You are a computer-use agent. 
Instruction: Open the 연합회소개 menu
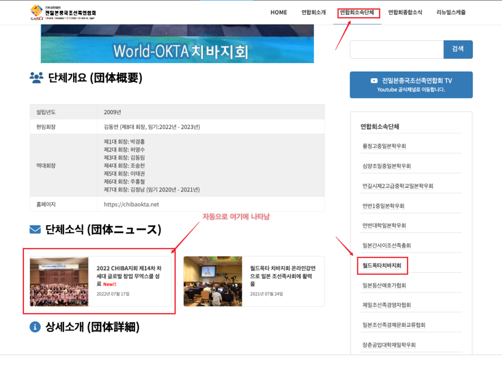tap(313, 12)
